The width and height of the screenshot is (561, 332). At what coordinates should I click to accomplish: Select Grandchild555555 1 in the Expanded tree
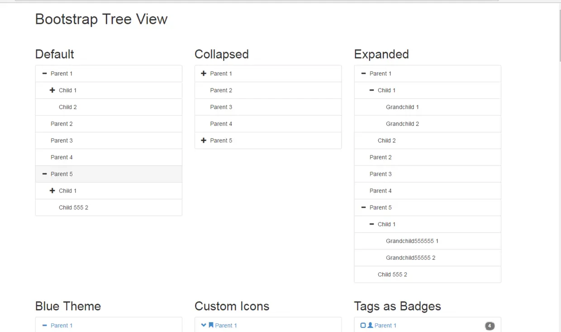click(412, 241)
